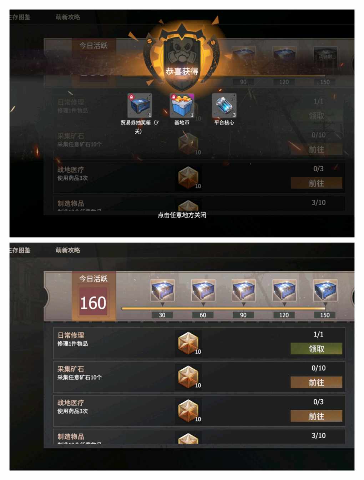Open the 120-point activity reward chest

tap(284, 290)
